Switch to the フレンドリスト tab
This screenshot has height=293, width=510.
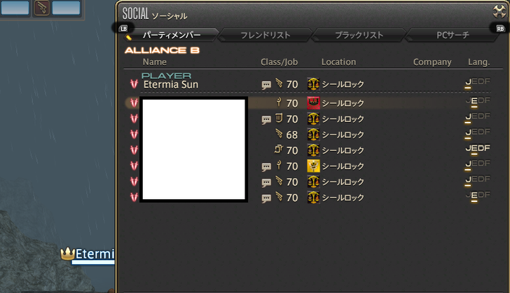coord(265,35)
